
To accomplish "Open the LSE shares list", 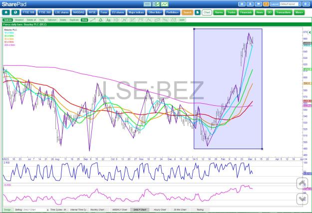I will coord(62,12).
